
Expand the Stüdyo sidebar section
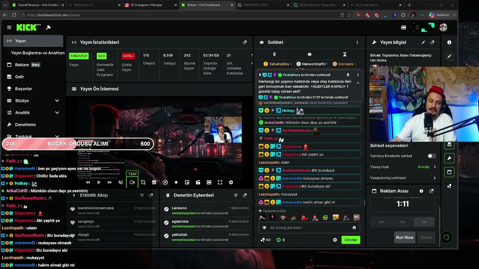coord(33,101)
